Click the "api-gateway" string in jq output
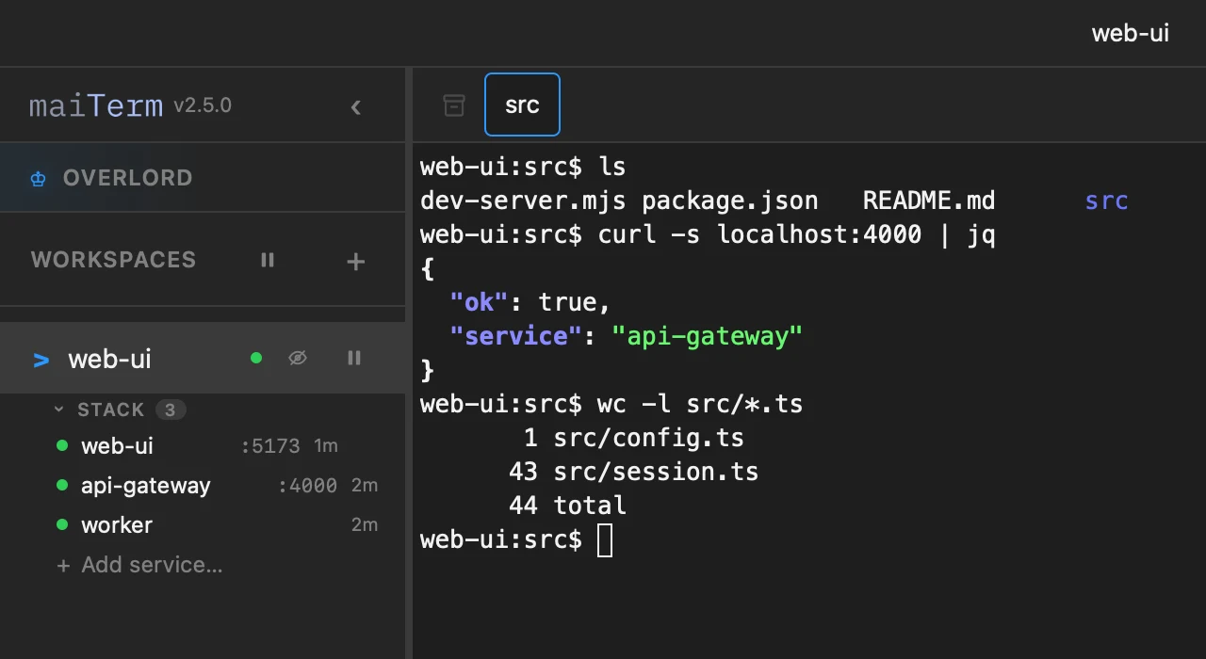This screenshot has width=1206, height=659. [707, 336]
